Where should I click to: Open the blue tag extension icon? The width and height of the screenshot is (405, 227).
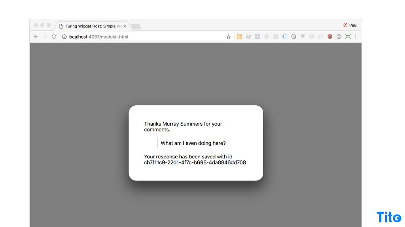[x=285, y=37]
